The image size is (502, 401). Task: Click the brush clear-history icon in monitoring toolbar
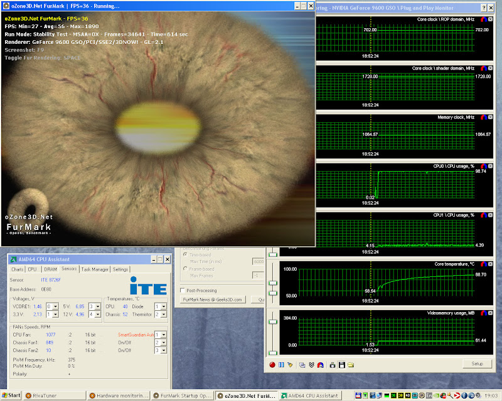click(290, 365)
